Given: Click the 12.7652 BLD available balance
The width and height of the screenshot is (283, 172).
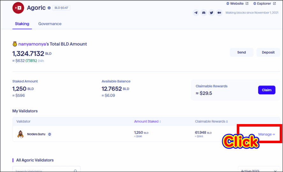Looking at the screenshot, I should pyautogui.click(x=115, y=89).
